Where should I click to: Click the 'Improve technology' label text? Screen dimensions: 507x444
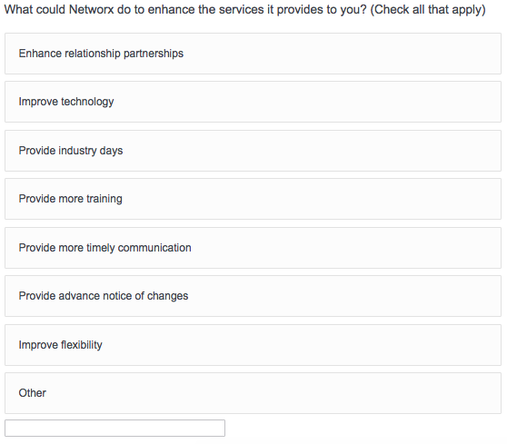coord(66,102)
